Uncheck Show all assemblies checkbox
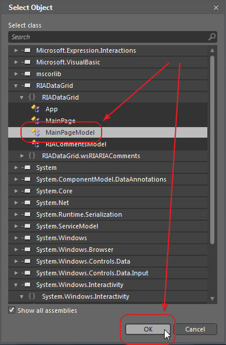The image size is (226, 345). click(12, 310)
